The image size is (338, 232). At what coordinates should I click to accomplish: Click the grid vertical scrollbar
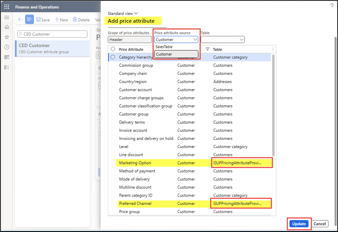[x=273, y=105]
